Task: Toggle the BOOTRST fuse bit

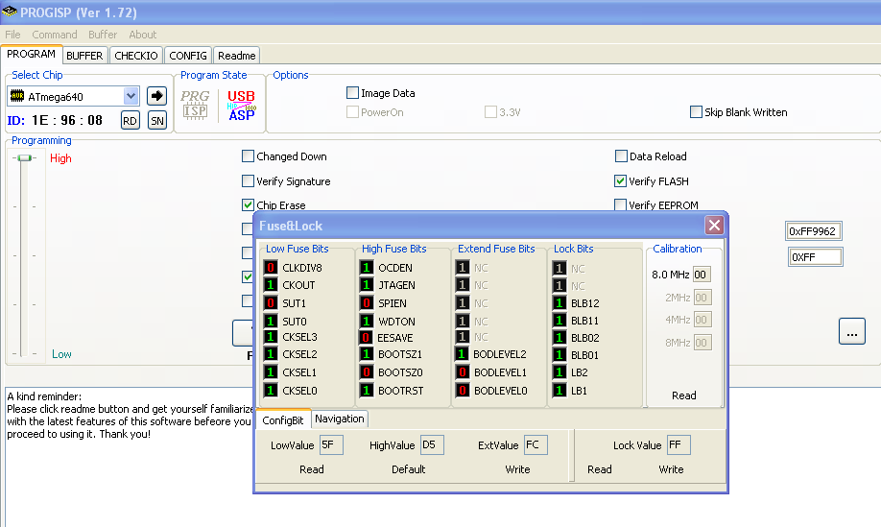Action: [367, 390]
